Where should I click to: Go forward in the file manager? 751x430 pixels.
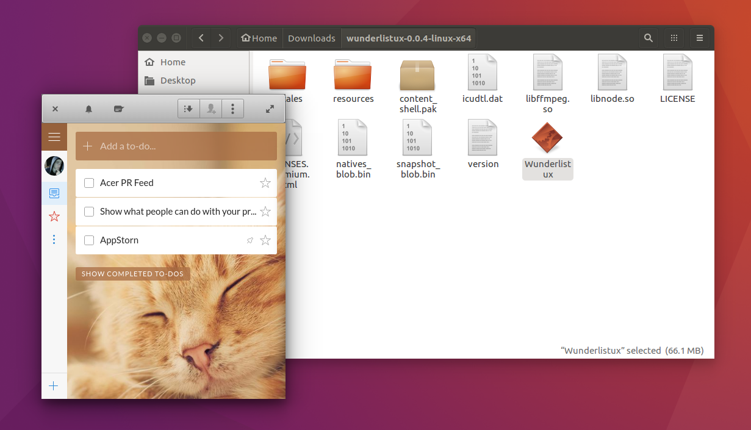(221, 38)
